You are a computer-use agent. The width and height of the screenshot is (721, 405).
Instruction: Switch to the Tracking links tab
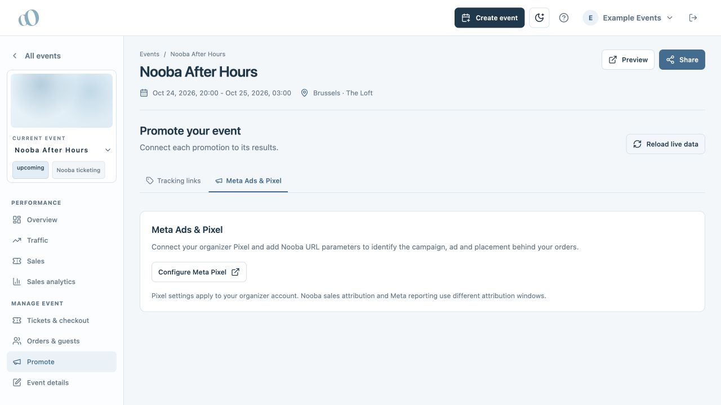pos(173,181)
